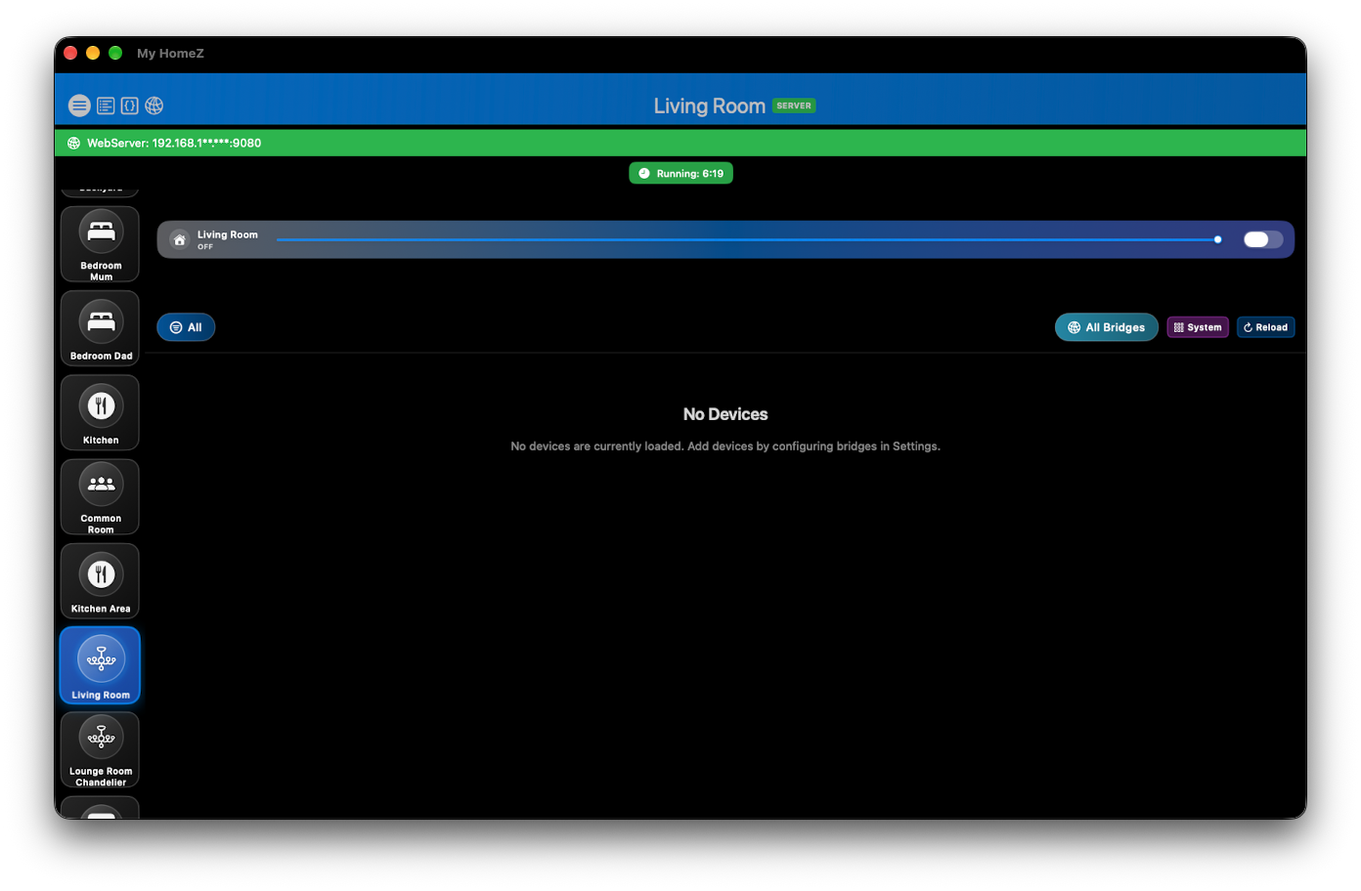Image resolution: width=1361 pixels, height=891 pixels.
Task: Click the "No devices are currently loaded" message
Action: (725, 446)
